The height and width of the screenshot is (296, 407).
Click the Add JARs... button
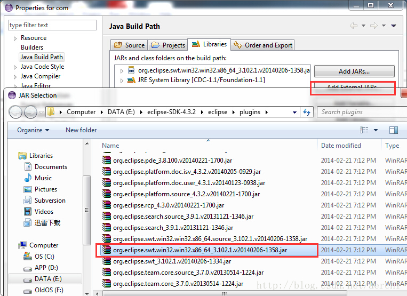[354, 71]
